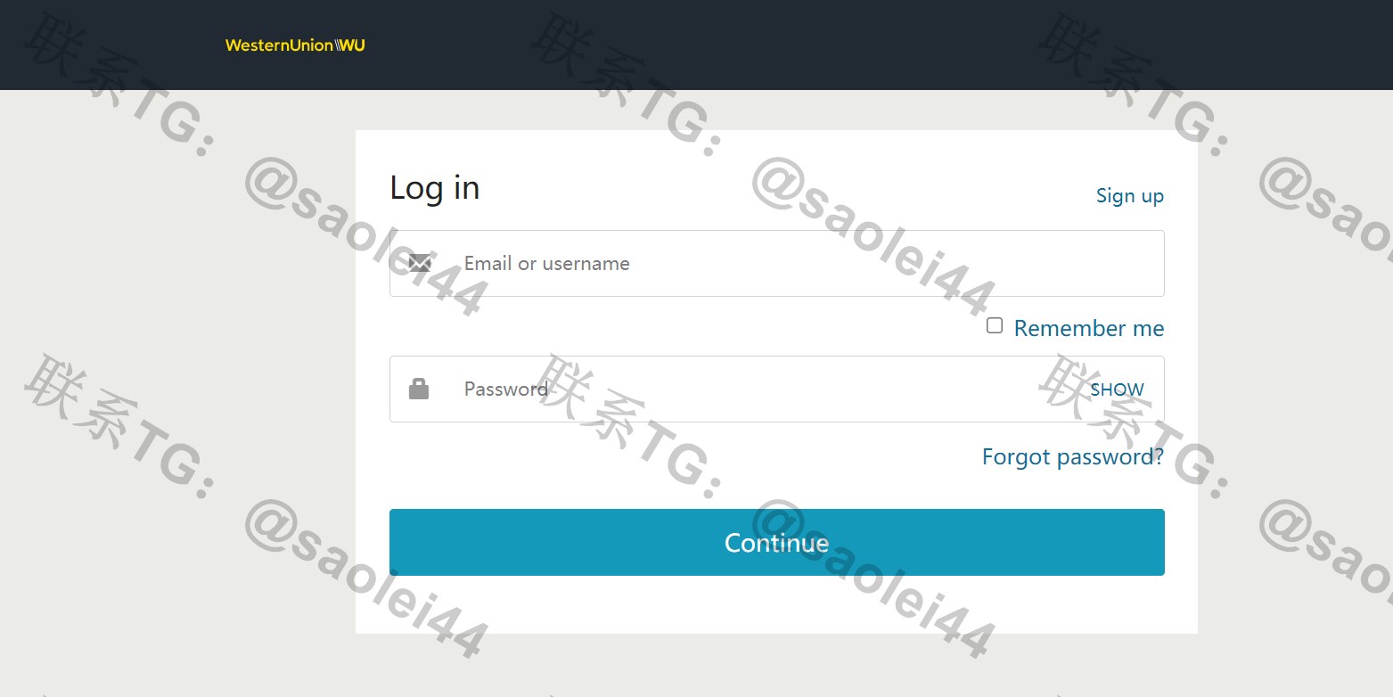
Task: Focus the Password input field
Action: point(777,389)
